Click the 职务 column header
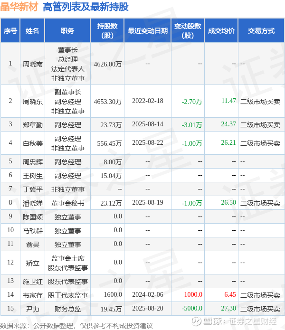 tap(67, 31)
